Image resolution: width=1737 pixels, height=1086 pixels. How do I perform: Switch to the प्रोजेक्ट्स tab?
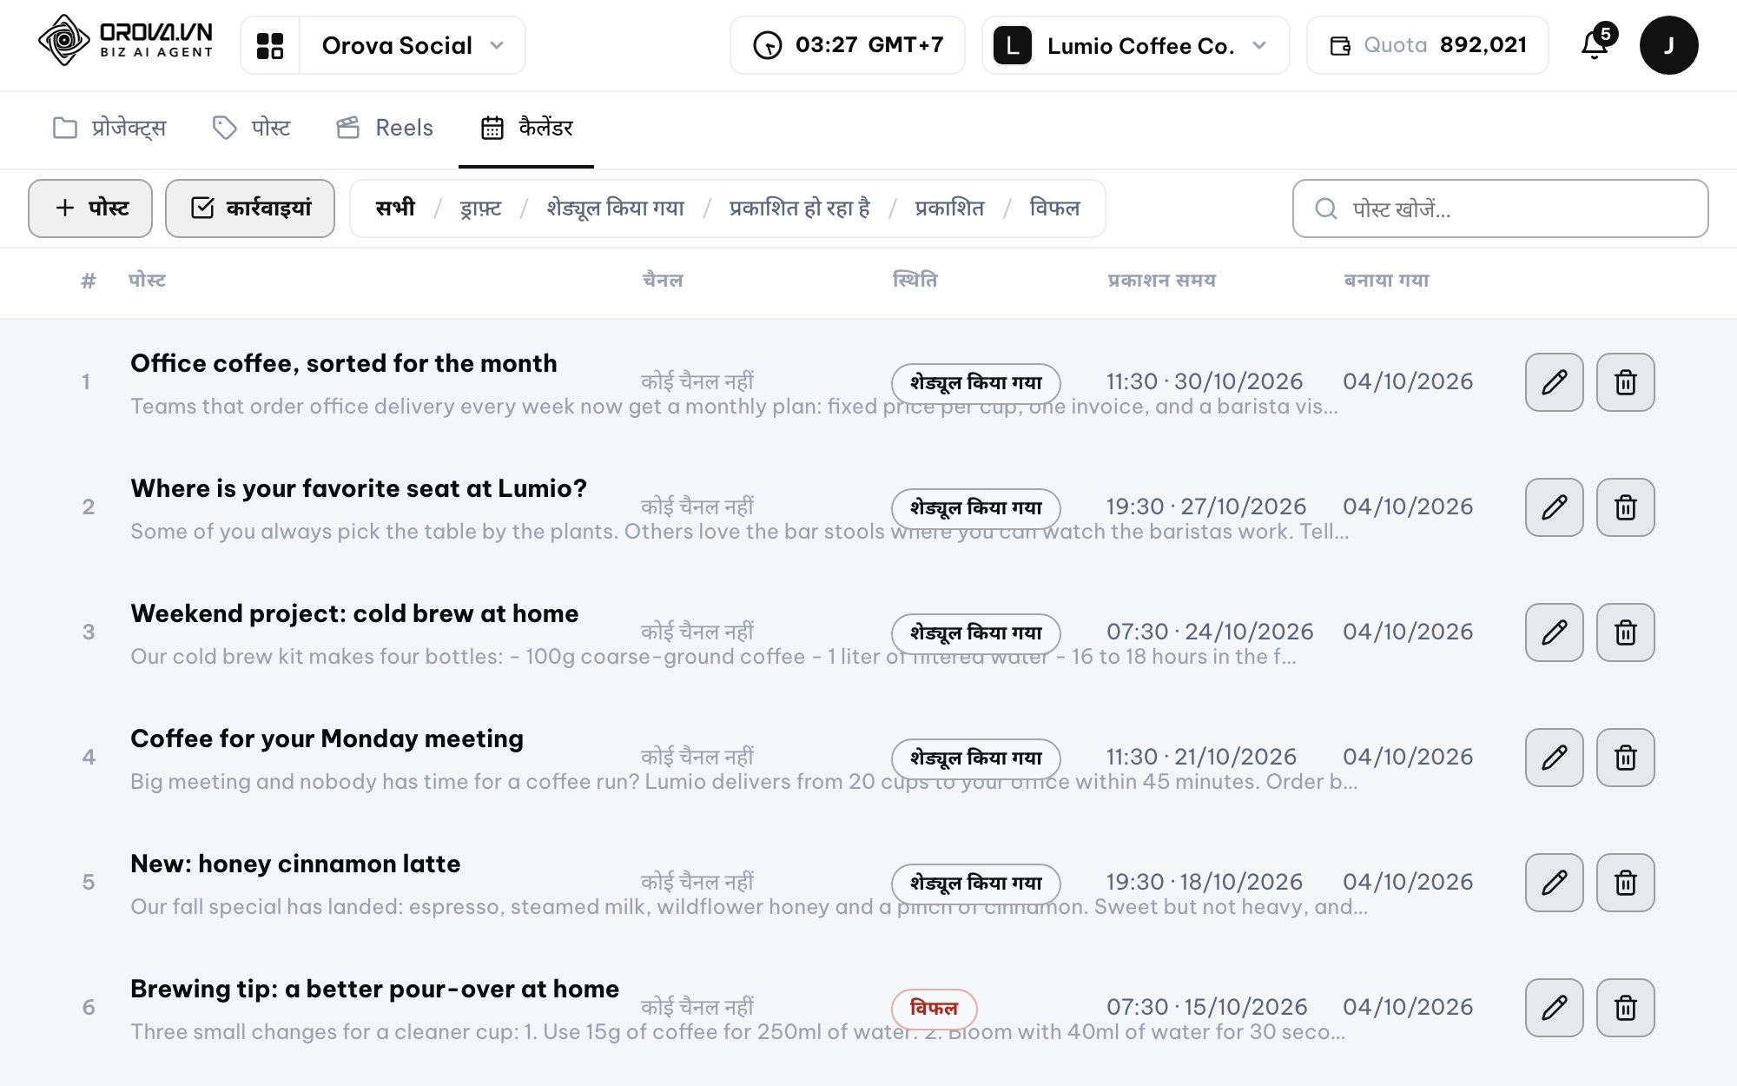pos(109,128)
